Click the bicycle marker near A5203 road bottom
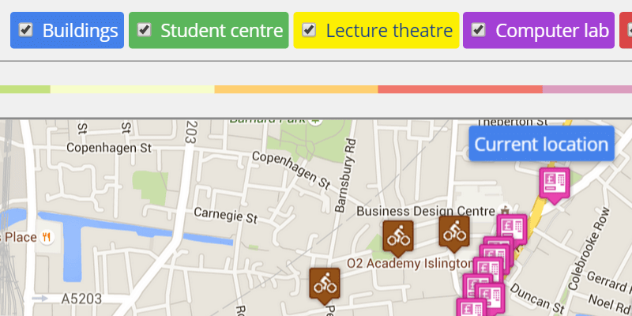Screen dimensions: 632x316 [325, 285]
